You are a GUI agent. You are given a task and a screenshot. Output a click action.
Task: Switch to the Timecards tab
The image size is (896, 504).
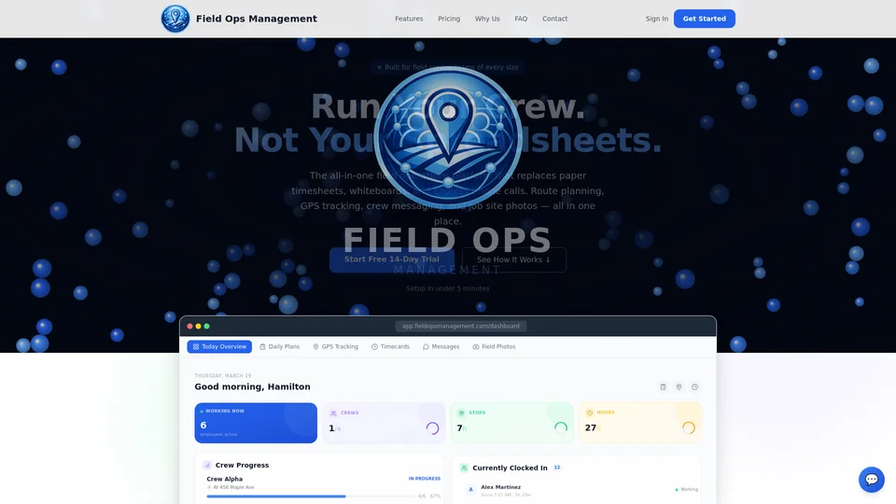pyautogui.click(x=390, y=347)
